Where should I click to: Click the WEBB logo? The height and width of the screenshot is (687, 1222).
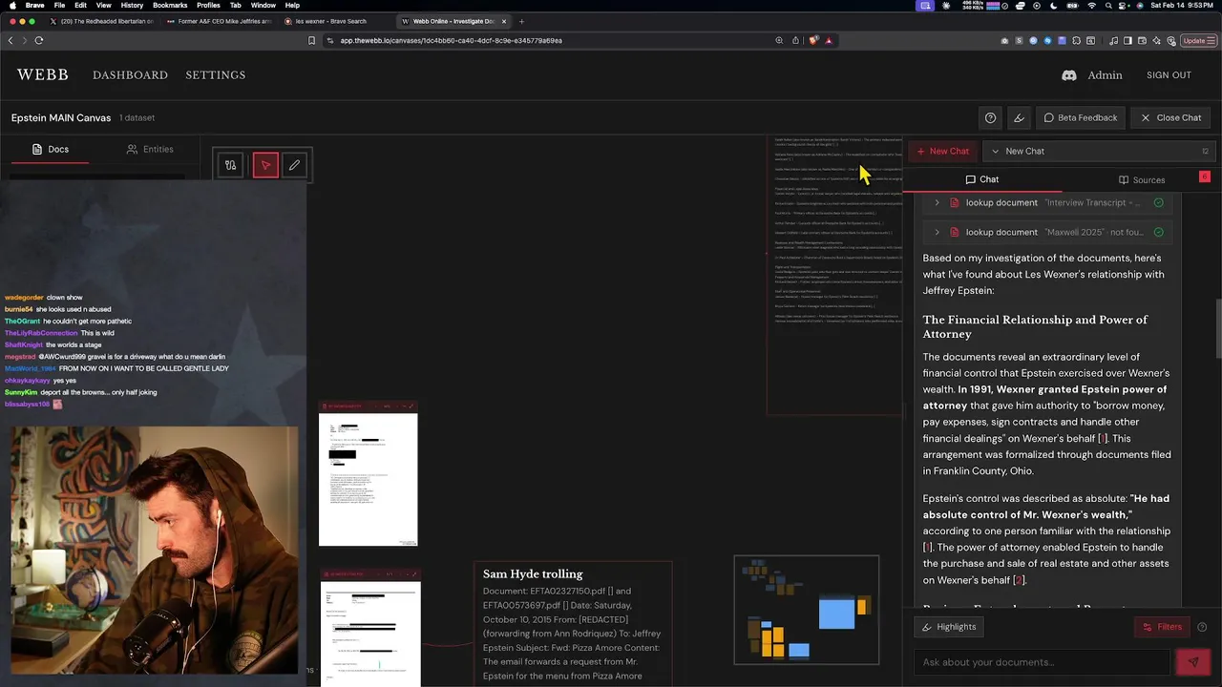click(43, 75)
